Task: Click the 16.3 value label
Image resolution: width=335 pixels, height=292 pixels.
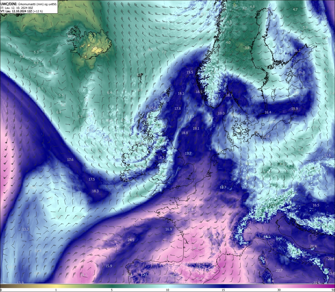Action: point(297,51)
